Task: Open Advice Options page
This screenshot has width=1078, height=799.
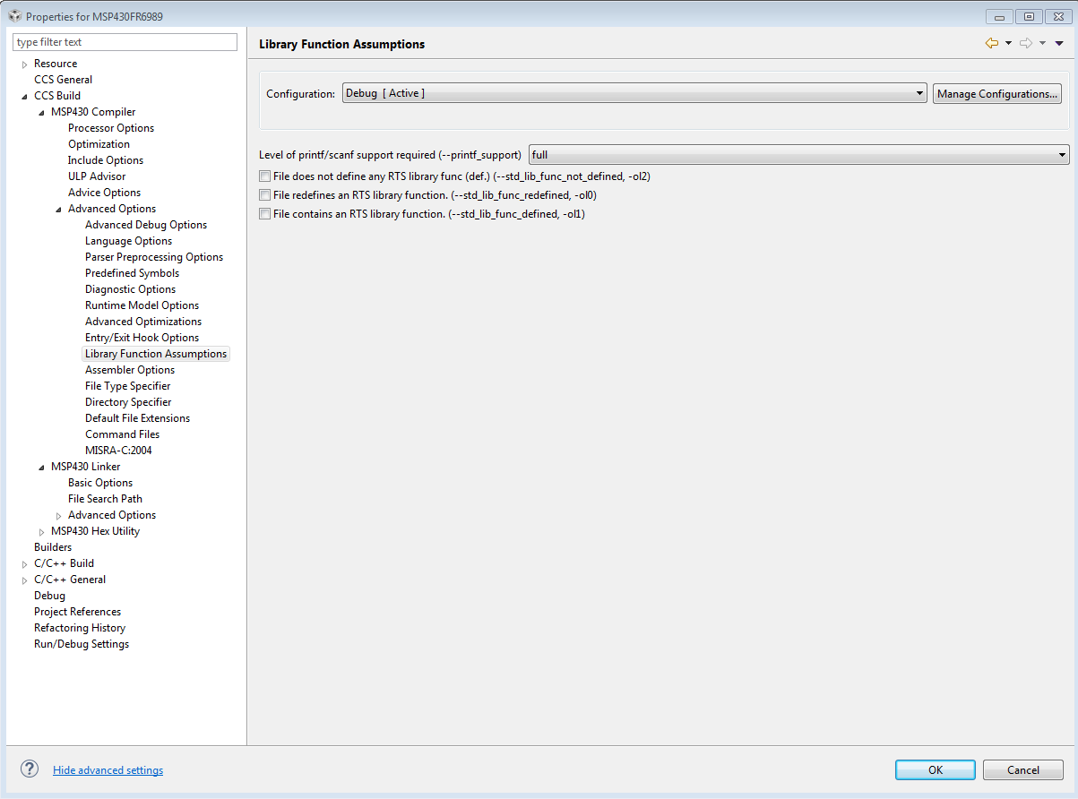Action: coord(104,193)
